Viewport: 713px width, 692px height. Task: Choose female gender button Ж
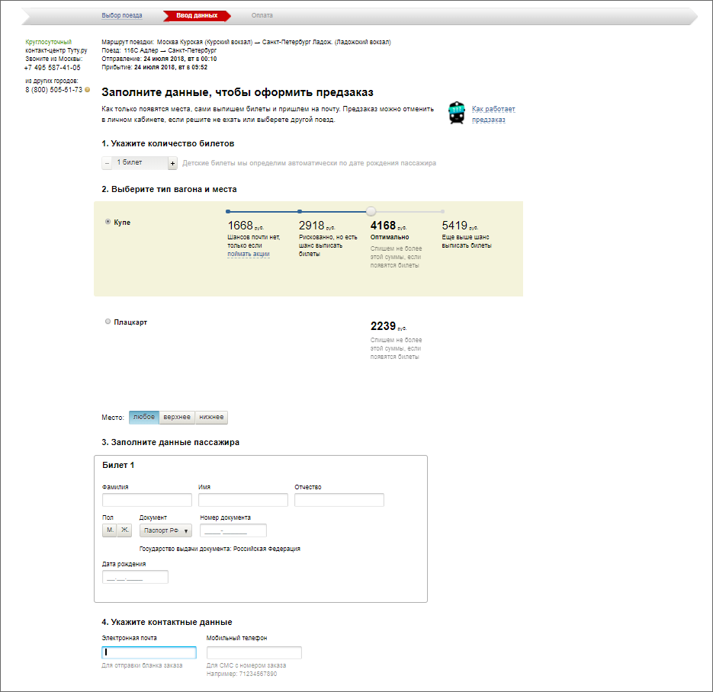(124, 530)
